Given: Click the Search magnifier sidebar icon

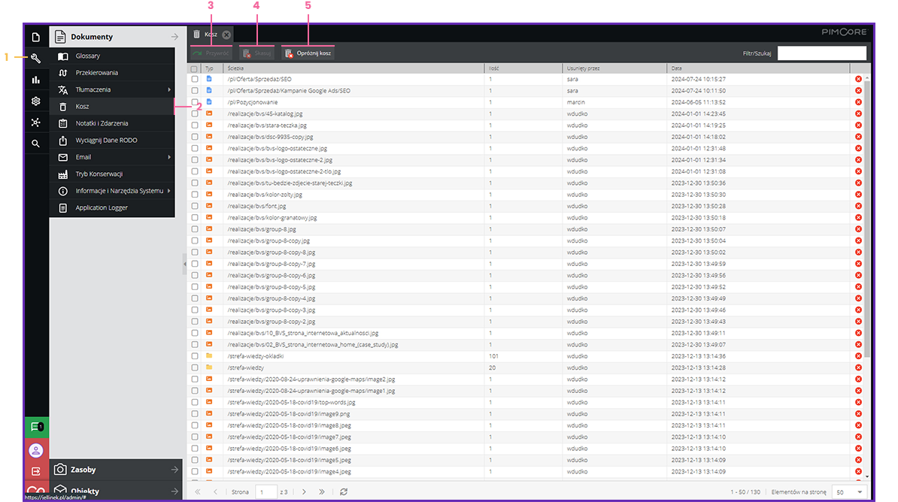Looking at the screenshot, I should tap(35, 144).
